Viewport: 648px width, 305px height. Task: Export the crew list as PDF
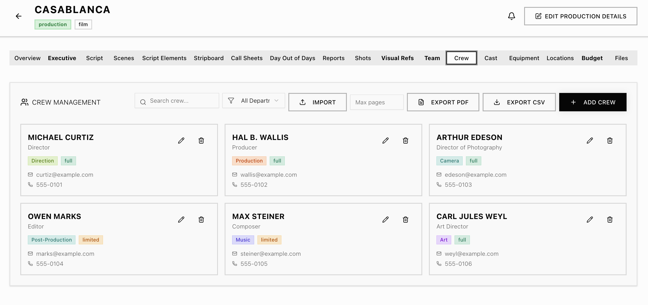coord(443,102)
